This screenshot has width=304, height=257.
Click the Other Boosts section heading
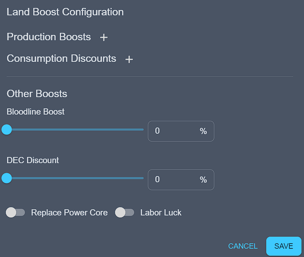pos(37,94)
